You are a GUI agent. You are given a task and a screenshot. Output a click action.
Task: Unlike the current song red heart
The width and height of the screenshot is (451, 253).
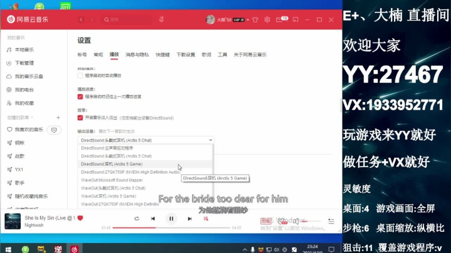80,218
